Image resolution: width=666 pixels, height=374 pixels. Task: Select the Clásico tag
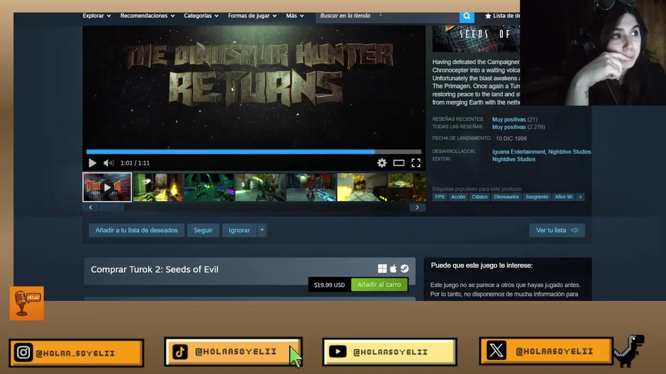click(x=480, y=197)
